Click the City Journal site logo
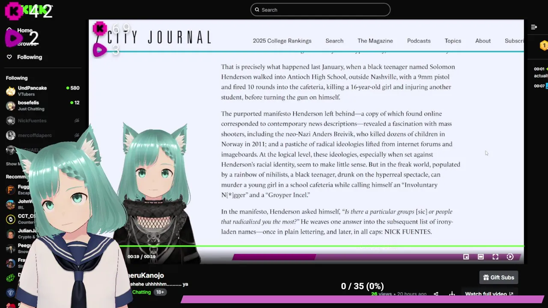This screenshot has width=548, height=308. (x=159, y=38)
